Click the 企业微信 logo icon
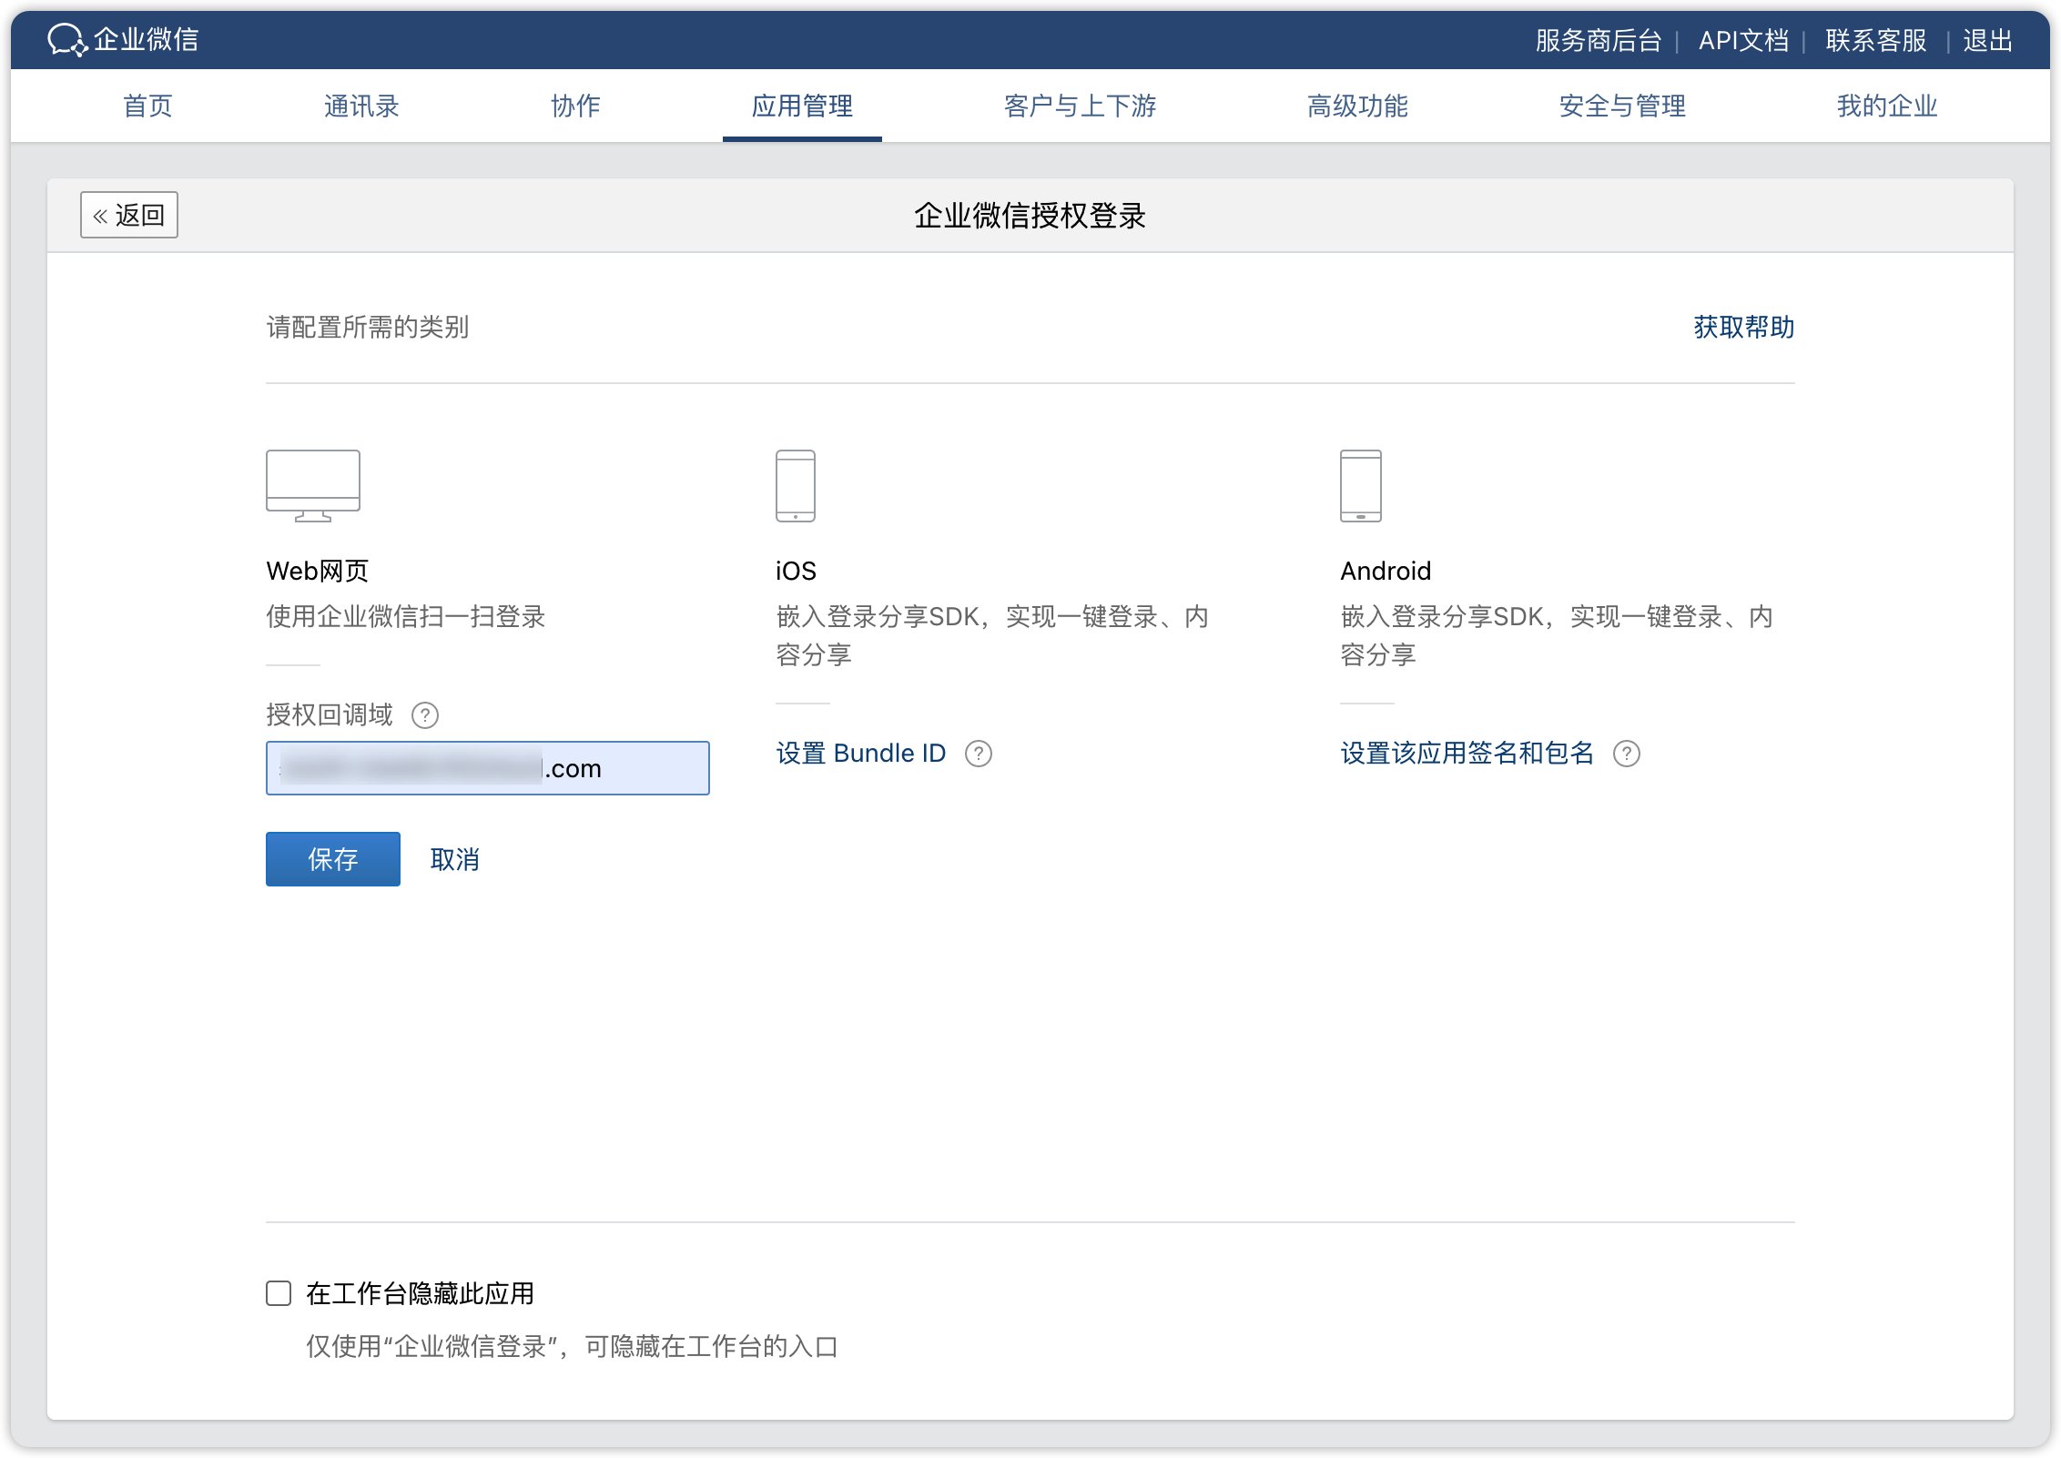2061x1458 pixels. pyautogui.click(x=67, y=40)
